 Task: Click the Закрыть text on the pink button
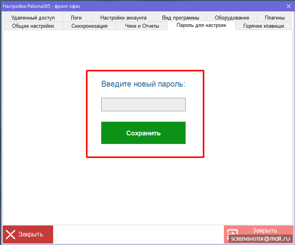click(x=265, y=230)
